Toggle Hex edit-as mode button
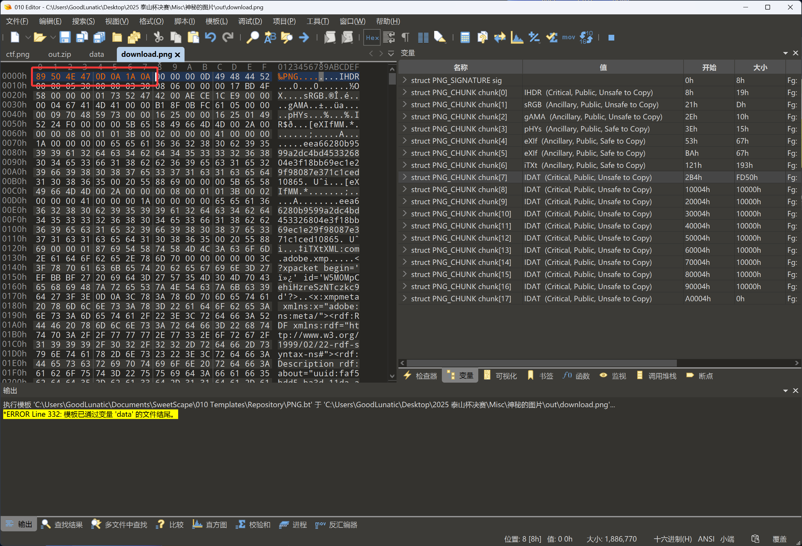Image resolution: width=802 pixels, height=546 pixels. pyautogui.click(x=372, y=38)
